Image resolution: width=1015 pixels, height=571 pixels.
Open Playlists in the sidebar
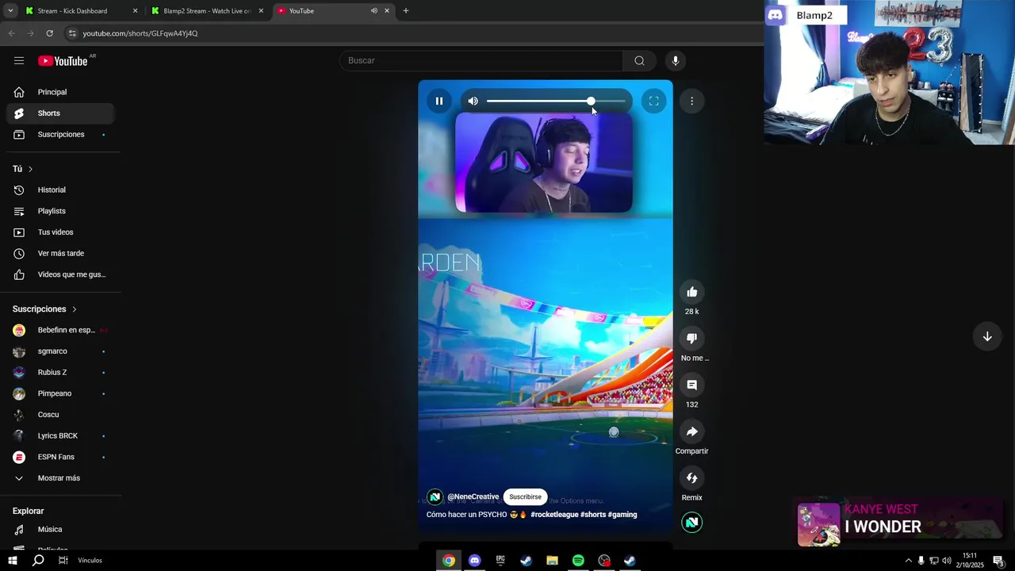60,211
